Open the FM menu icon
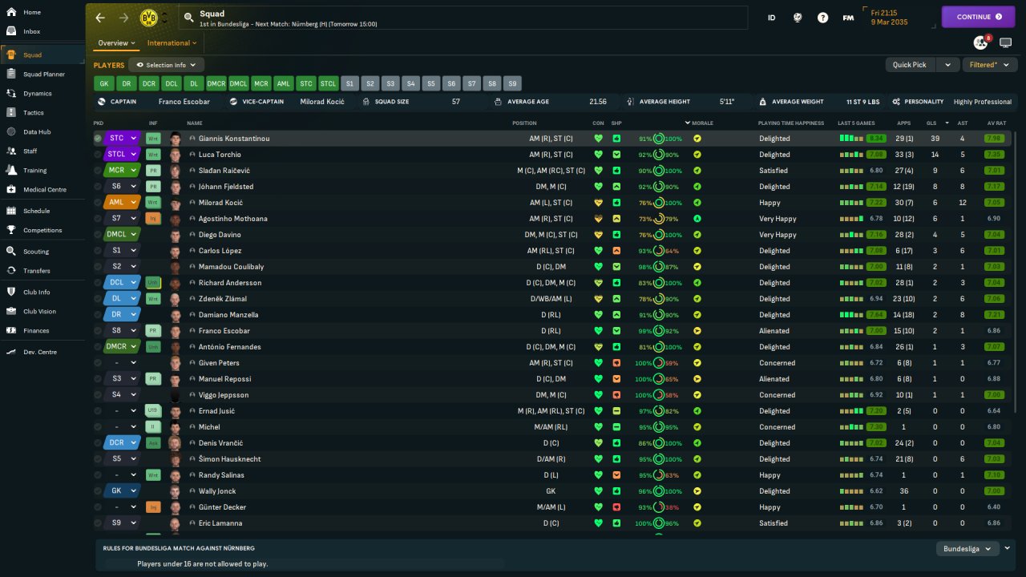This screenshot has height=577, width=1026. coord(847,17)
